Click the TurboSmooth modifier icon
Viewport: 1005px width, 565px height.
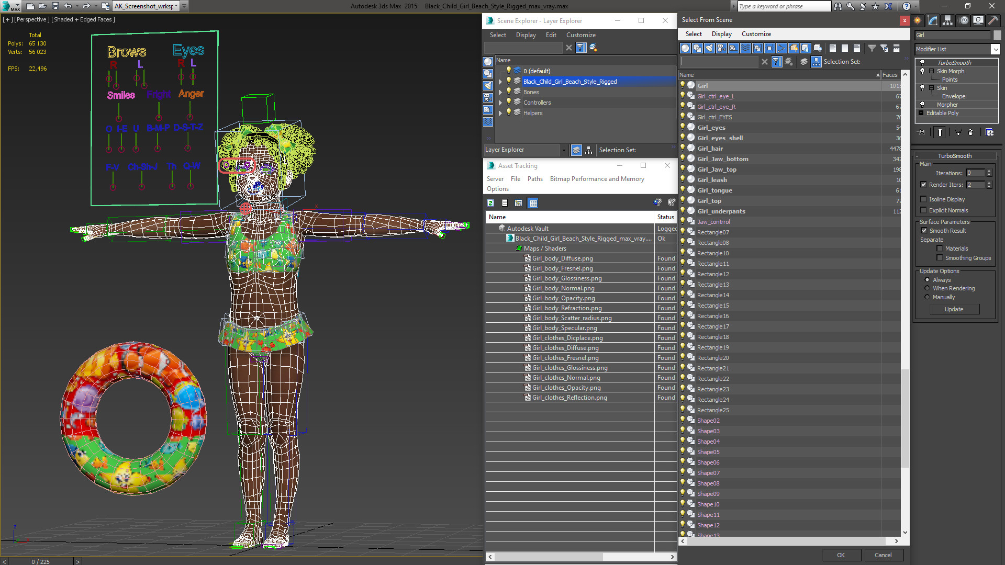(923, 63)
